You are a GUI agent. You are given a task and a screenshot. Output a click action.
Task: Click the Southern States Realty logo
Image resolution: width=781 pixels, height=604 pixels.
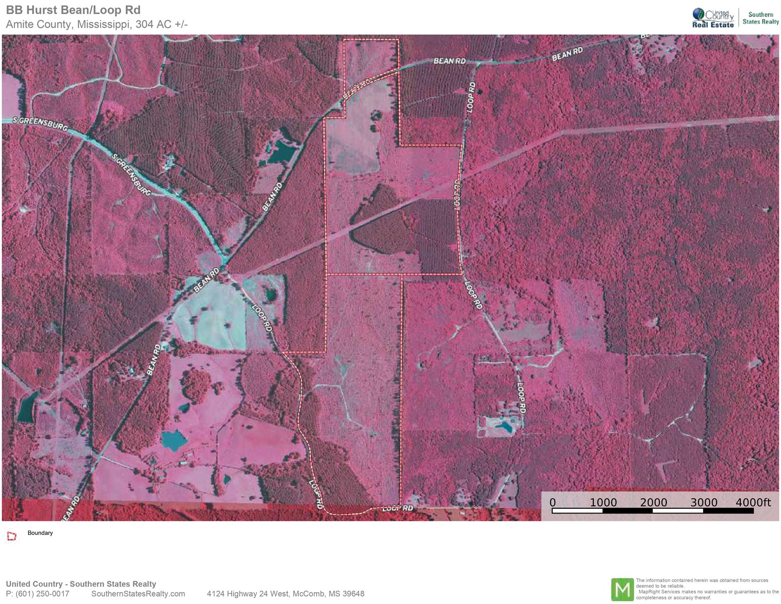(x=760, y=18)
